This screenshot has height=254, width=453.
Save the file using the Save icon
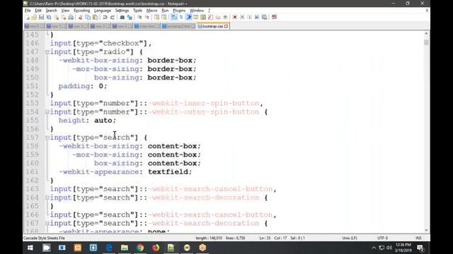41,17
